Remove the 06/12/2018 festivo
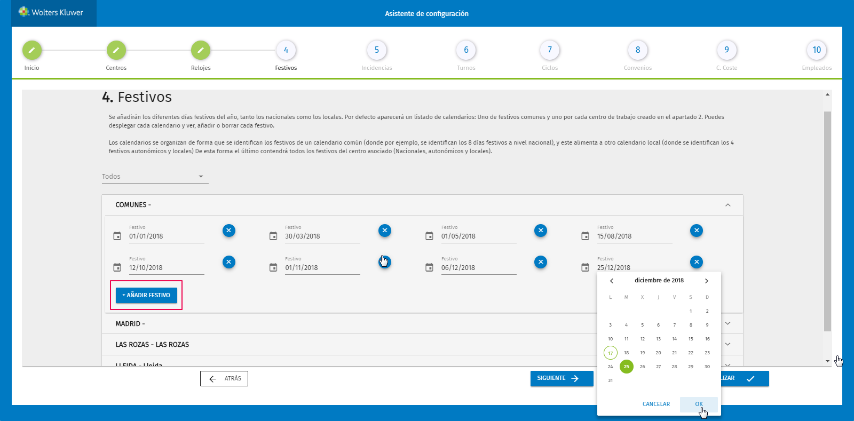Screen dimensions: 854x421 (x=541, y=262)
